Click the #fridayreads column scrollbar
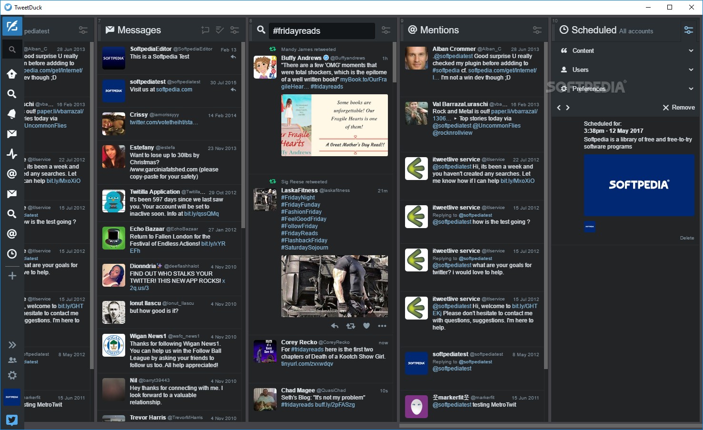The image size is (703, 430). click(395, 62)
